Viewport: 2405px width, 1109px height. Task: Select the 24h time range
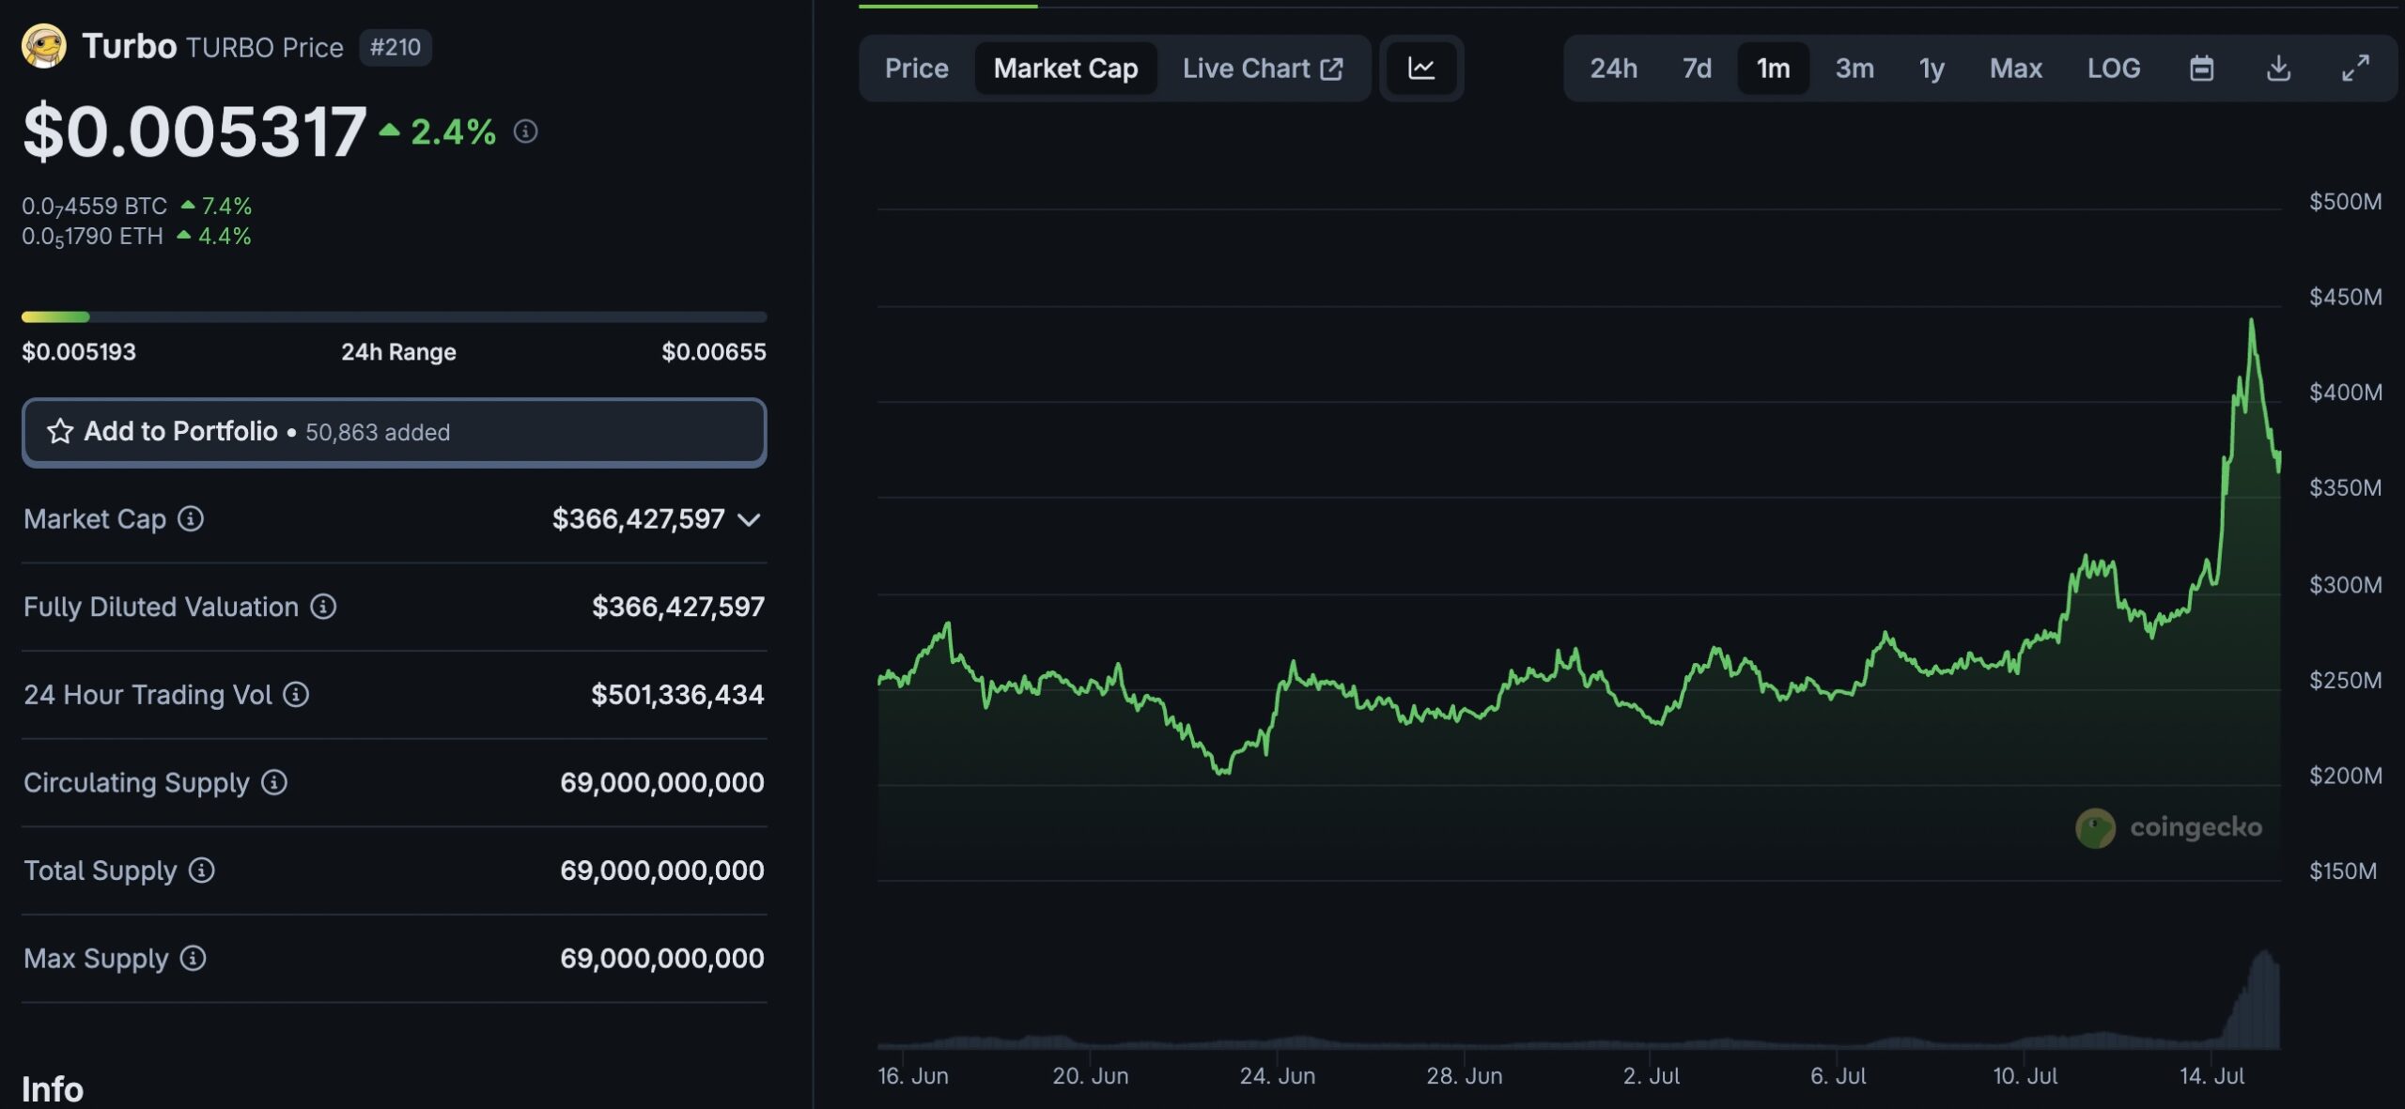point(1613,68)
